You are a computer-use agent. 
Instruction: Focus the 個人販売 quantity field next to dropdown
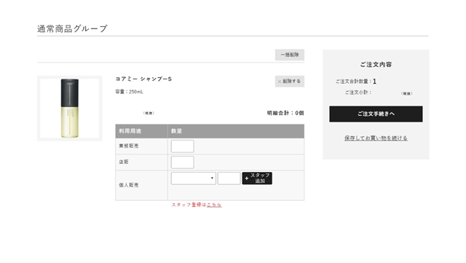[x=229, y=178]
